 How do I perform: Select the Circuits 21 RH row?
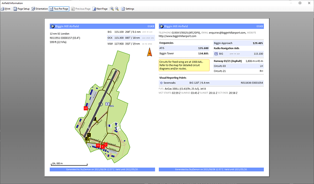[238, 71]
